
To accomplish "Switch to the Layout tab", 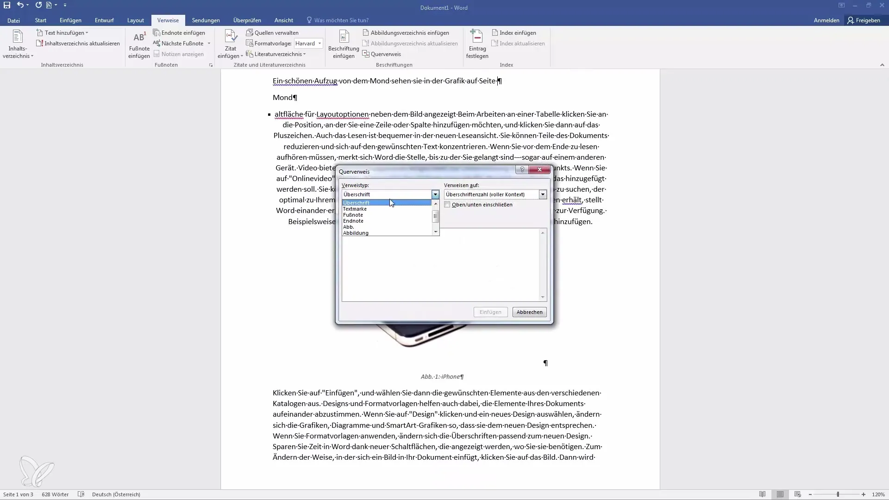I will [x=136, y=20].
